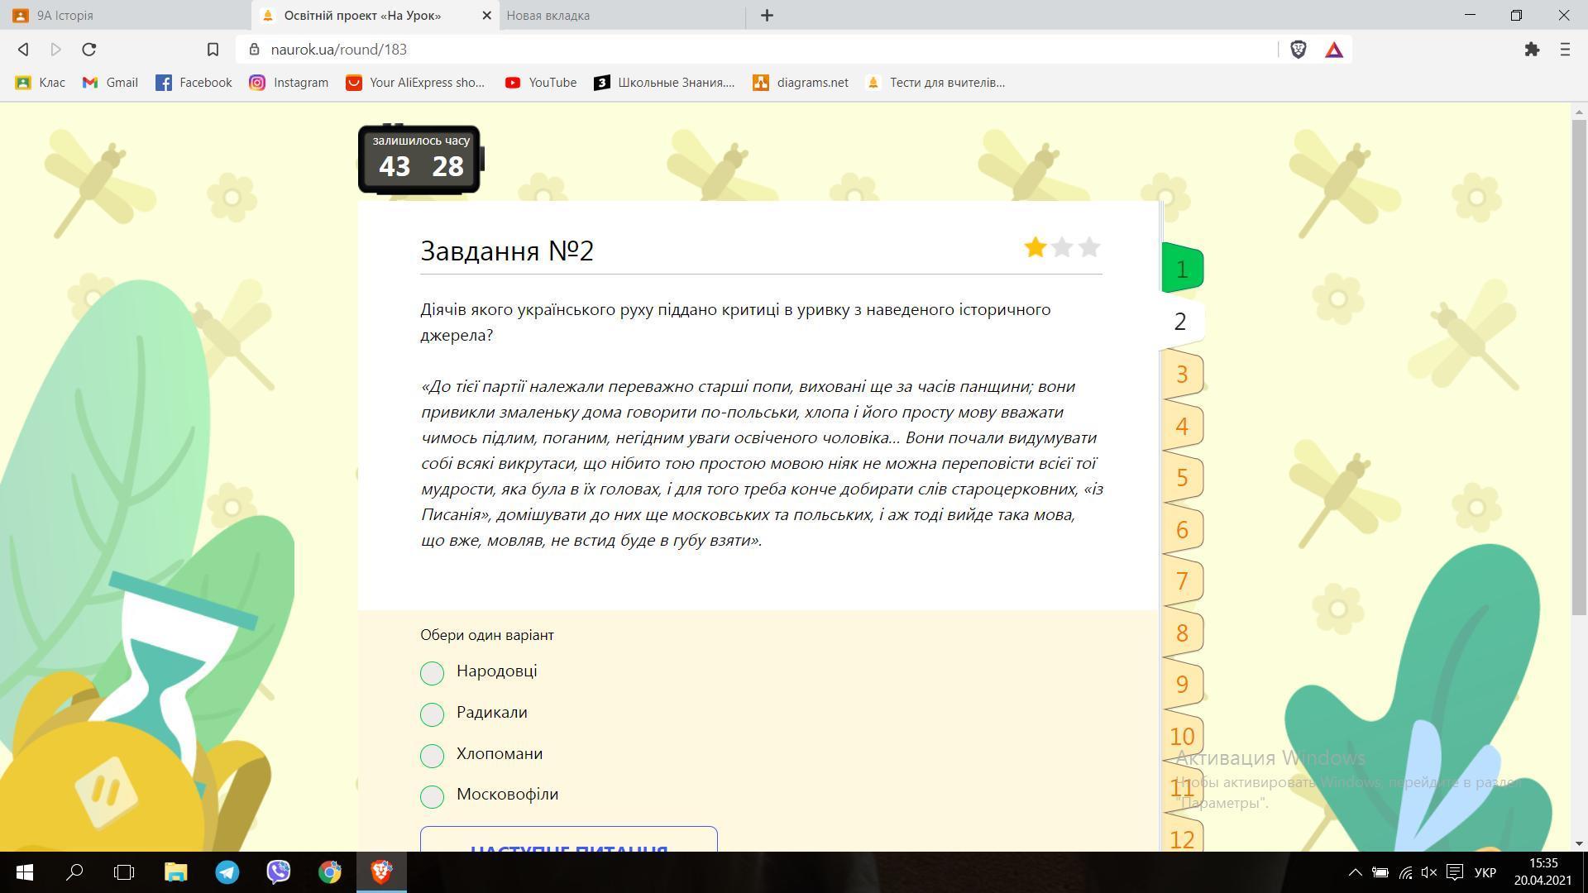Open the extensions puzzle icon
The image size is (1588, 893).
click(1532, 50)
